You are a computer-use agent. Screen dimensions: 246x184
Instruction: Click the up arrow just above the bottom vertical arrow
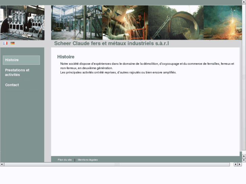[244, 156]
